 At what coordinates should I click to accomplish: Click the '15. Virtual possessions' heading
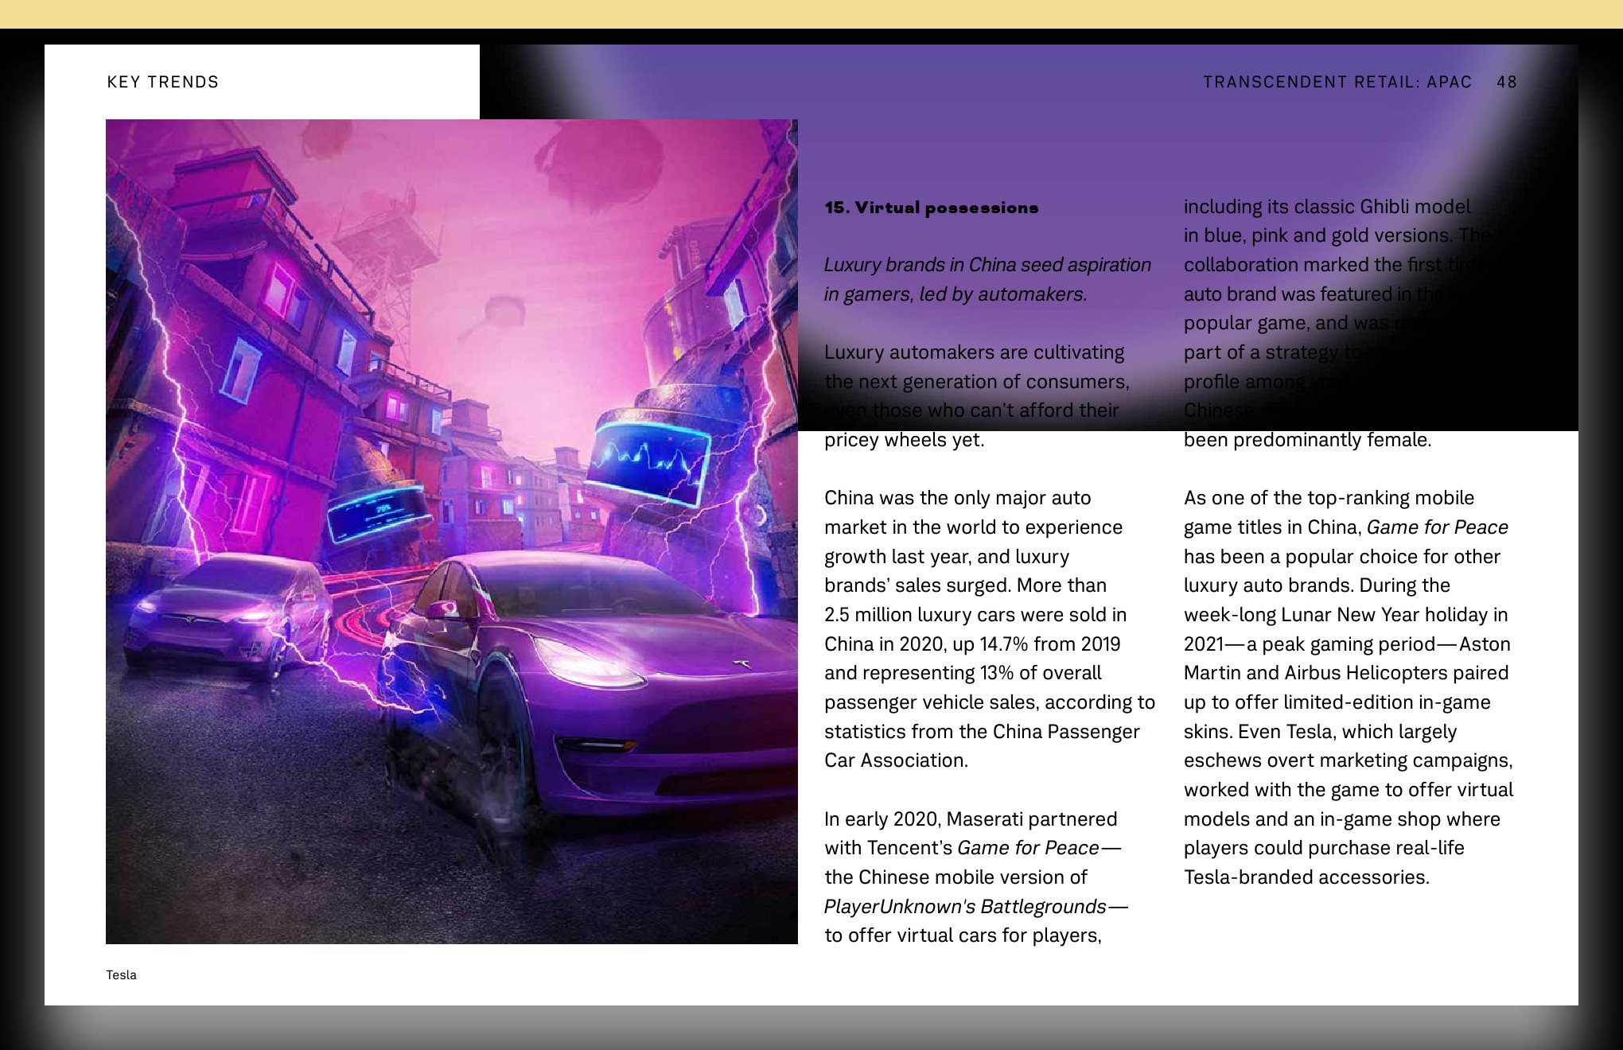[931, 208]
